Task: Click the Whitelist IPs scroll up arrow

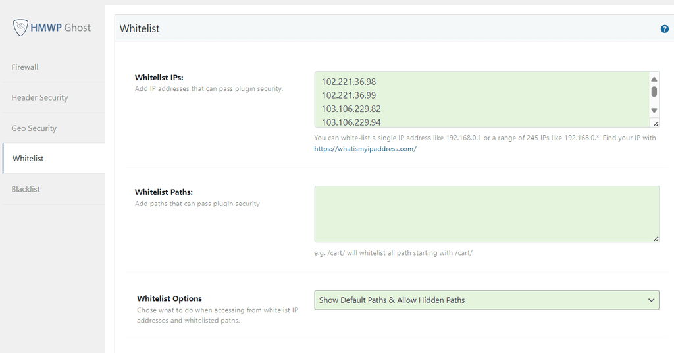Action: (654, 79)
